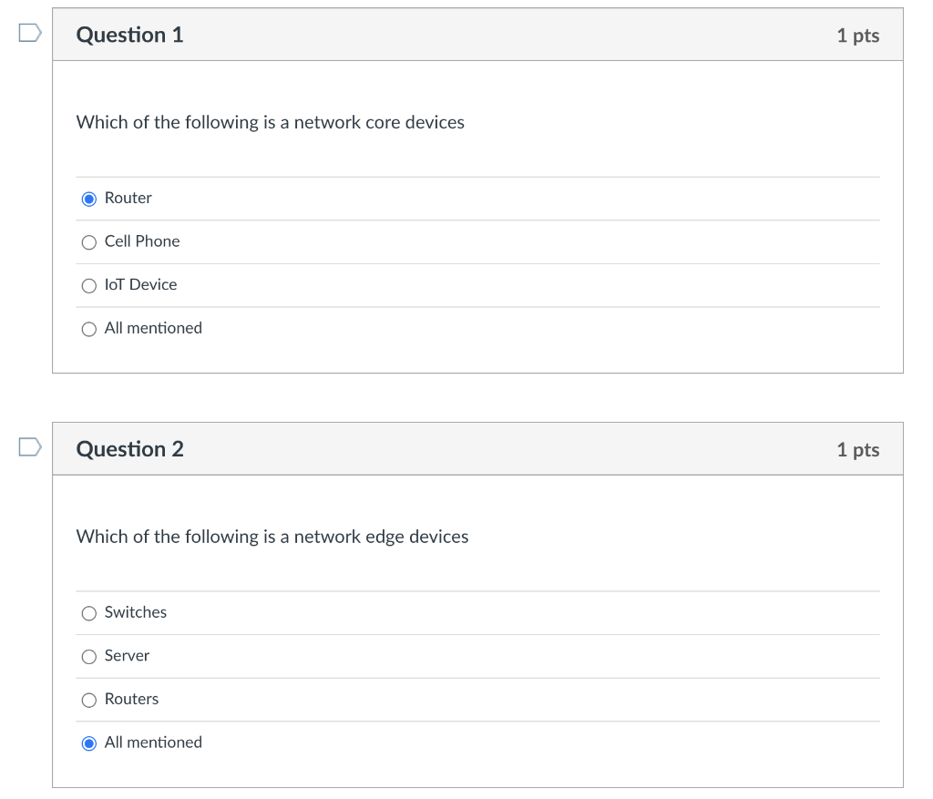Pick All mentioned in Question 2
933x799 pixels.
click(x=89, y=743)
